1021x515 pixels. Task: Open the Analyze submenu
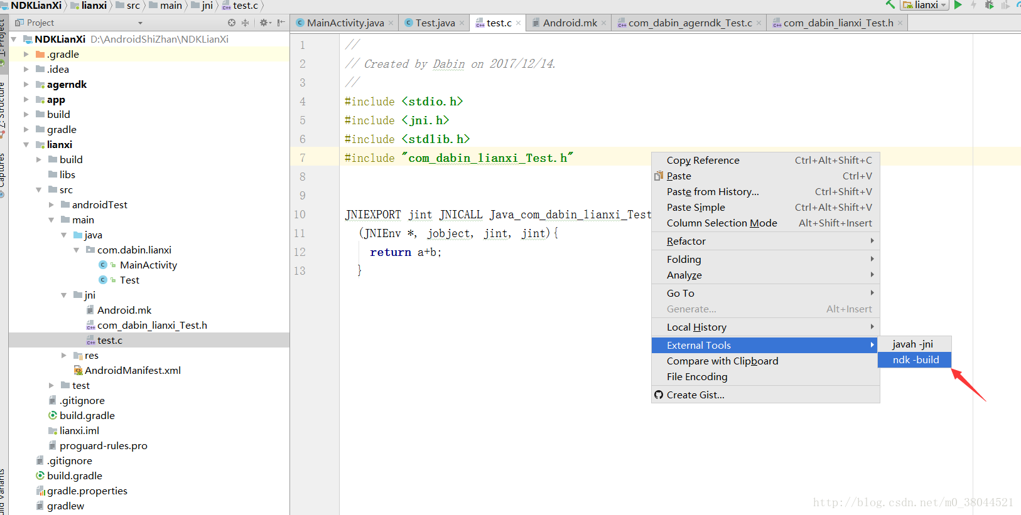tap(765, 275)
